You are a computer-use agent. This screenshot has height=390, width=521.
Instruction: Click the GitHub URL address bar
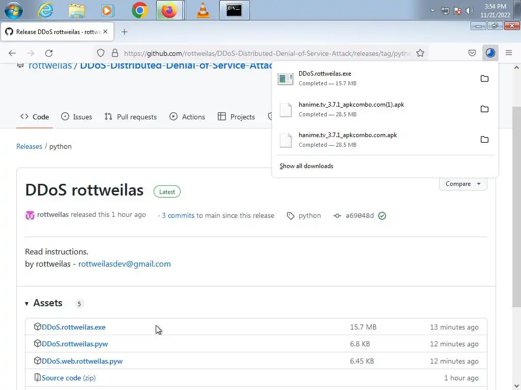[x=268, y=53]
